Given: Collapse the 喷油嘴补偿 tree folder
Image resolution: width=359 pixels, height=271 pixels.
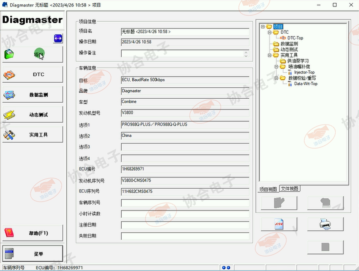Looking at the screenshot, I should (276, 66).
